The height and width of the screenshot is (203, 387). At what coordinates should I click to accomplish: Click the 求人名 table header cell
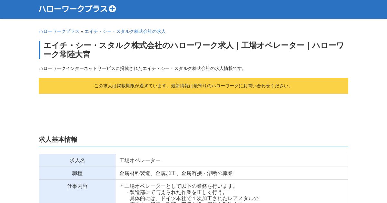(x=77, y=160)
